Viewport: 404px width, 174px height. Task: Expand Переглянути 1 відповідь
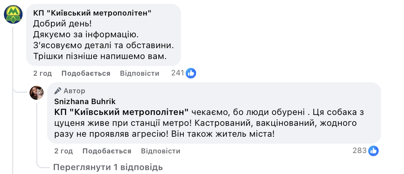click(107, 167)
